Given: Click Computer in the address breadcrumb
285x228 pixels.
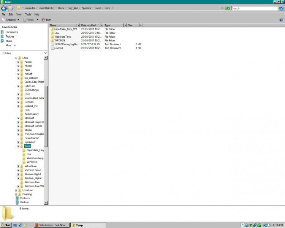Looking at the screenshot, I should coord(30,8).
